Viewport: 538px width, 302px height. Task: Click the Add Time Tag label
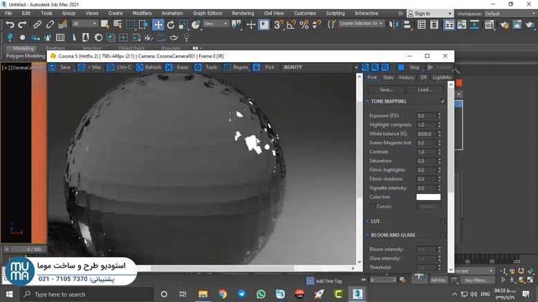328,281
